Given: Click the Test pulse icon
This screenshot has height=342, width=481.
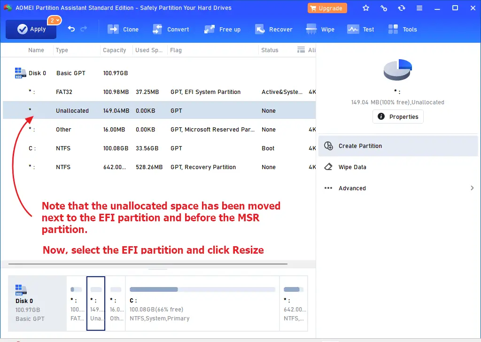Looking at the screenshot, I should click(x=353, y=30).
